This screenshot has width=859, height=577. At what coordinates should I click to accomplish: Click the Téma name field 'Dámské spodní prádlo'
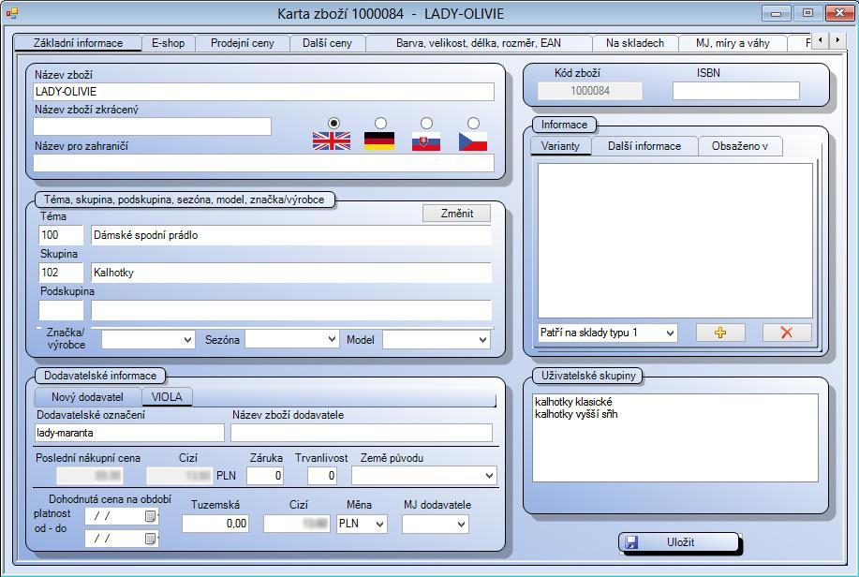click(x=291, y=235)
